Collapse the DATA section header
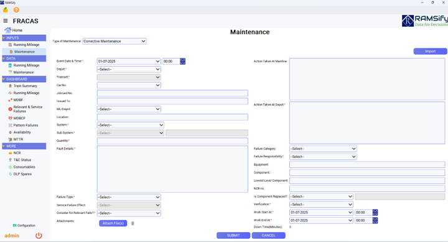Viewport: 448px width, 242px height. pyautogui.click(x=24, y=58)
